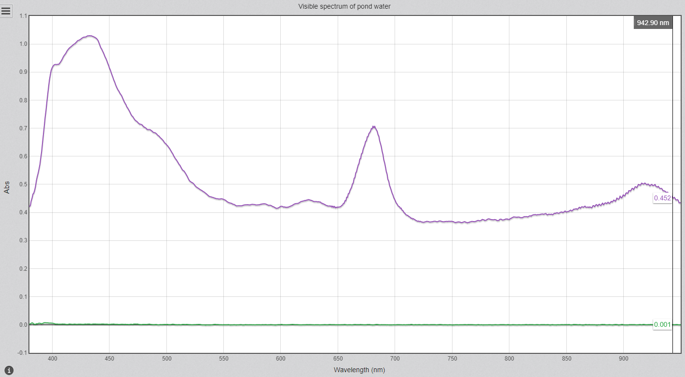Click the 800 x-axis tick label

pos(509,359)
